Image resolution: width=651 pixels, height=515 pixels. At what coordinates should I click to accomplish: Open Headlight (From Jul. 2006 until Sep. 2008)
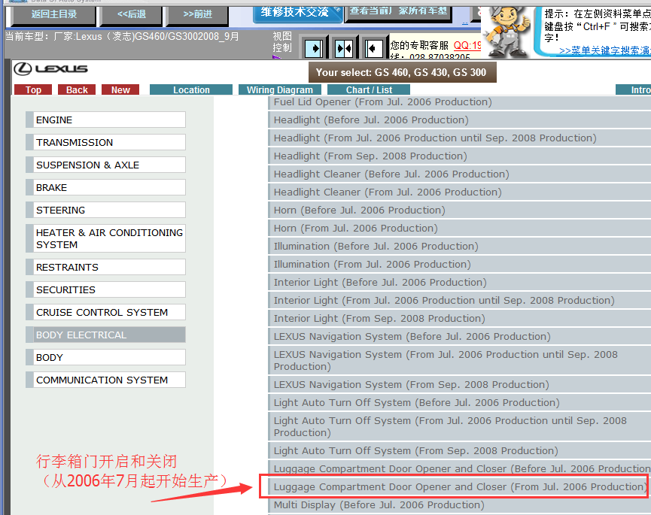click(x=460, y=138)
